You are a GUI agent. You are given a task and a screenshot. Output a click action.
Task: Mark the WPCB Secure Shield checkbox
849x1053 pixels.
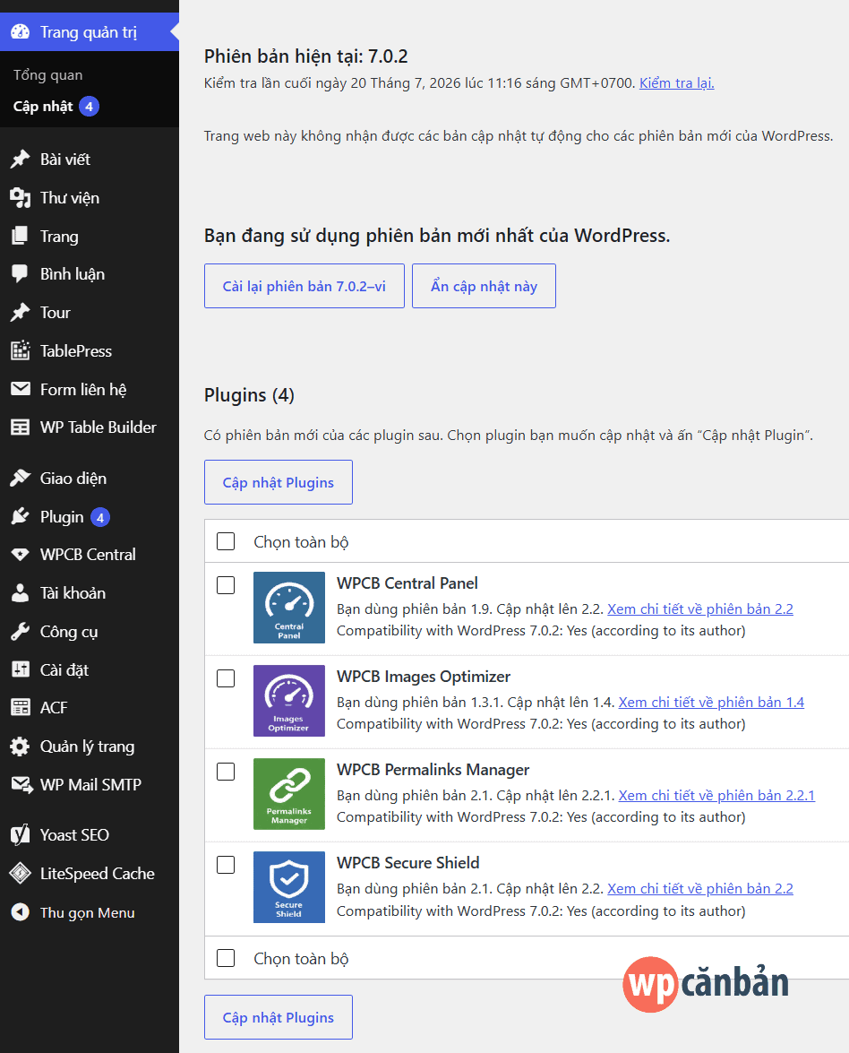coord(226,864)
